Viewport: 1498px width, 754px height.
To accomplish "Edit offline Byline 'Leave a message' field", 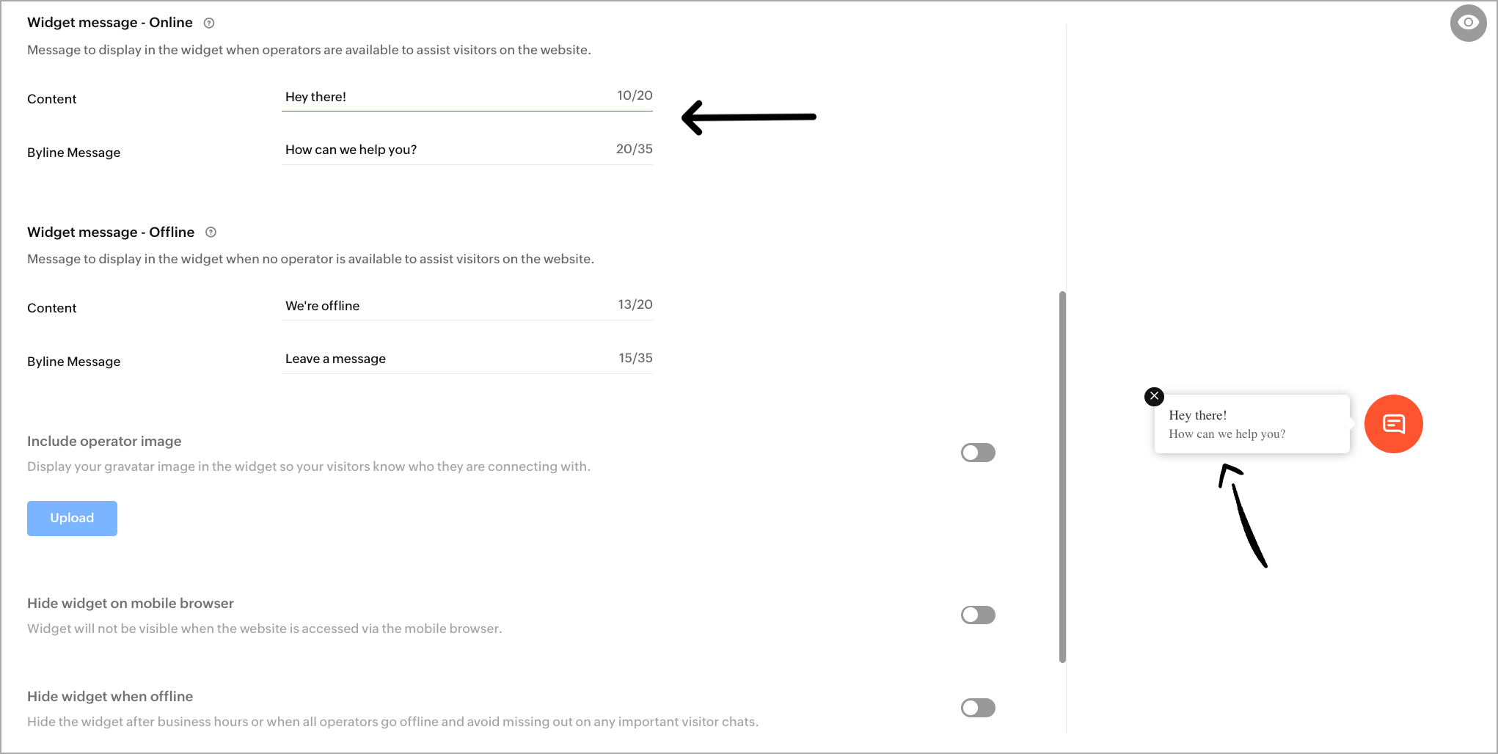I will click(467, 359).
